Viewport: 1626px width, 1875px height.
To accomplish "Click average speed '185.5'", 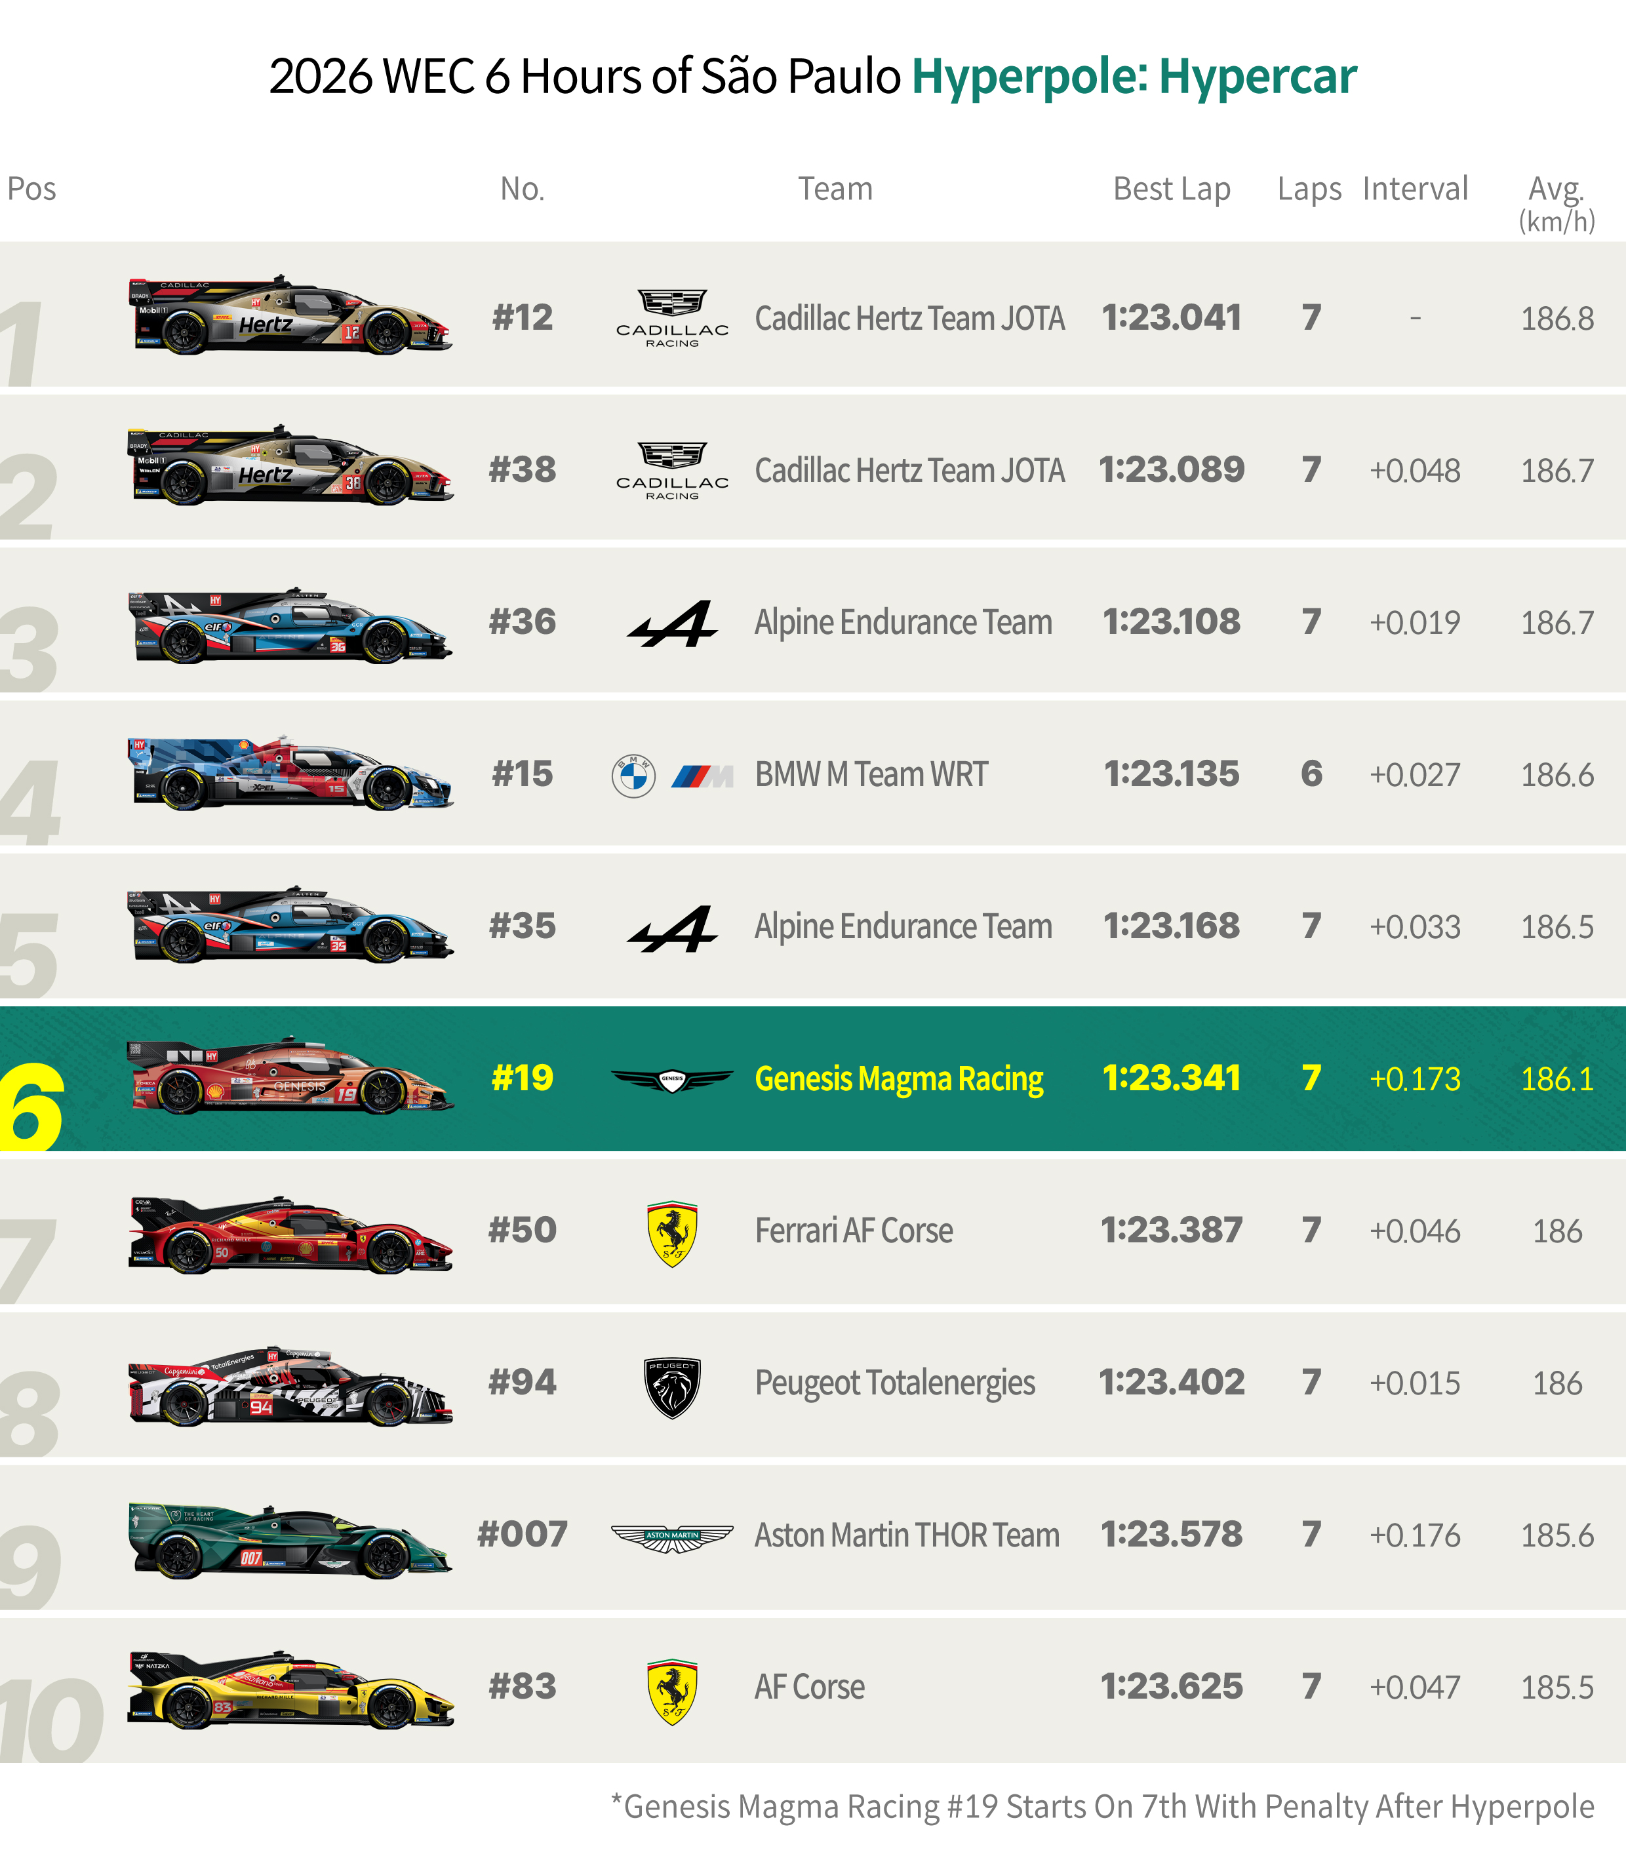I will coord(1557,1688).
